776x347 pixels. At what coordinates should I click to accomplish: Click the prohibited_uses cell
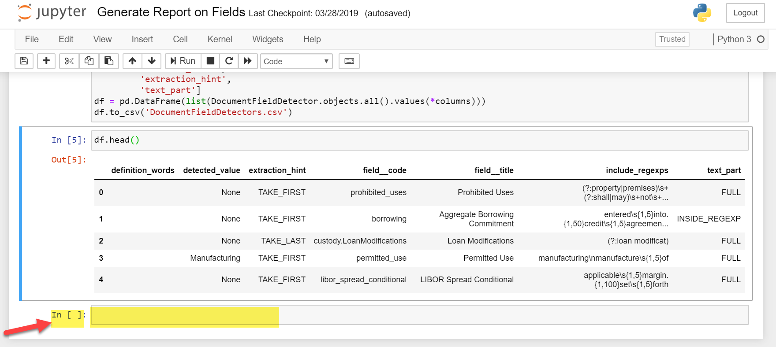pos(378,192)
